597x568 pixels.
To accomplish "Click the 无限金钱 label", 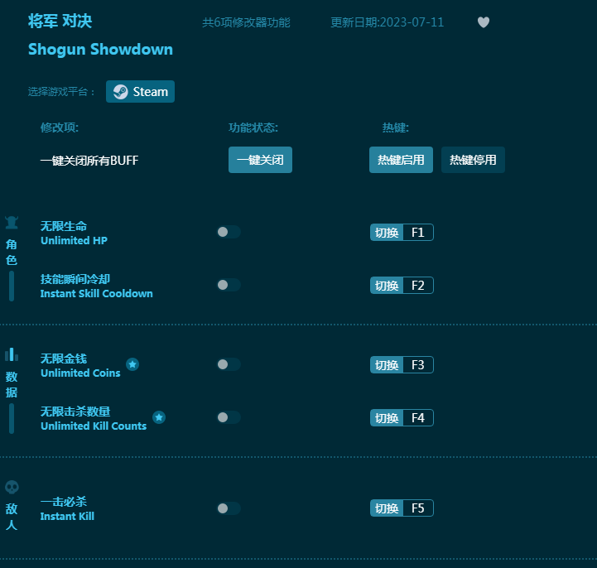I will [64, 359].
